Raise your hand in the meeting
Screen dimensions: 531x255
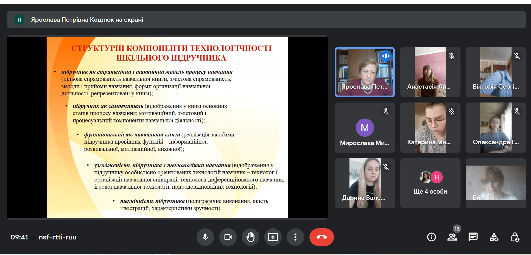[x=250, y=237]
